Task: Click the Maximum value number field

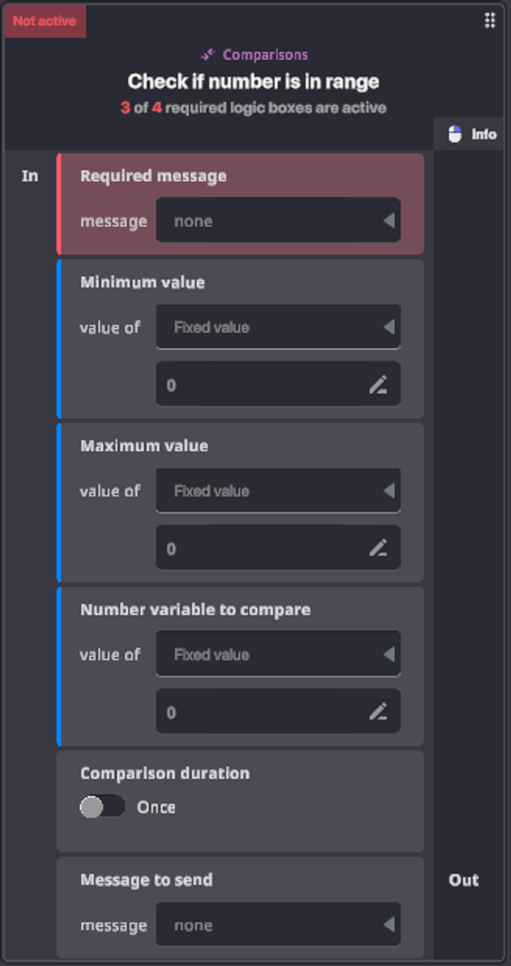Action: [263, 548]
